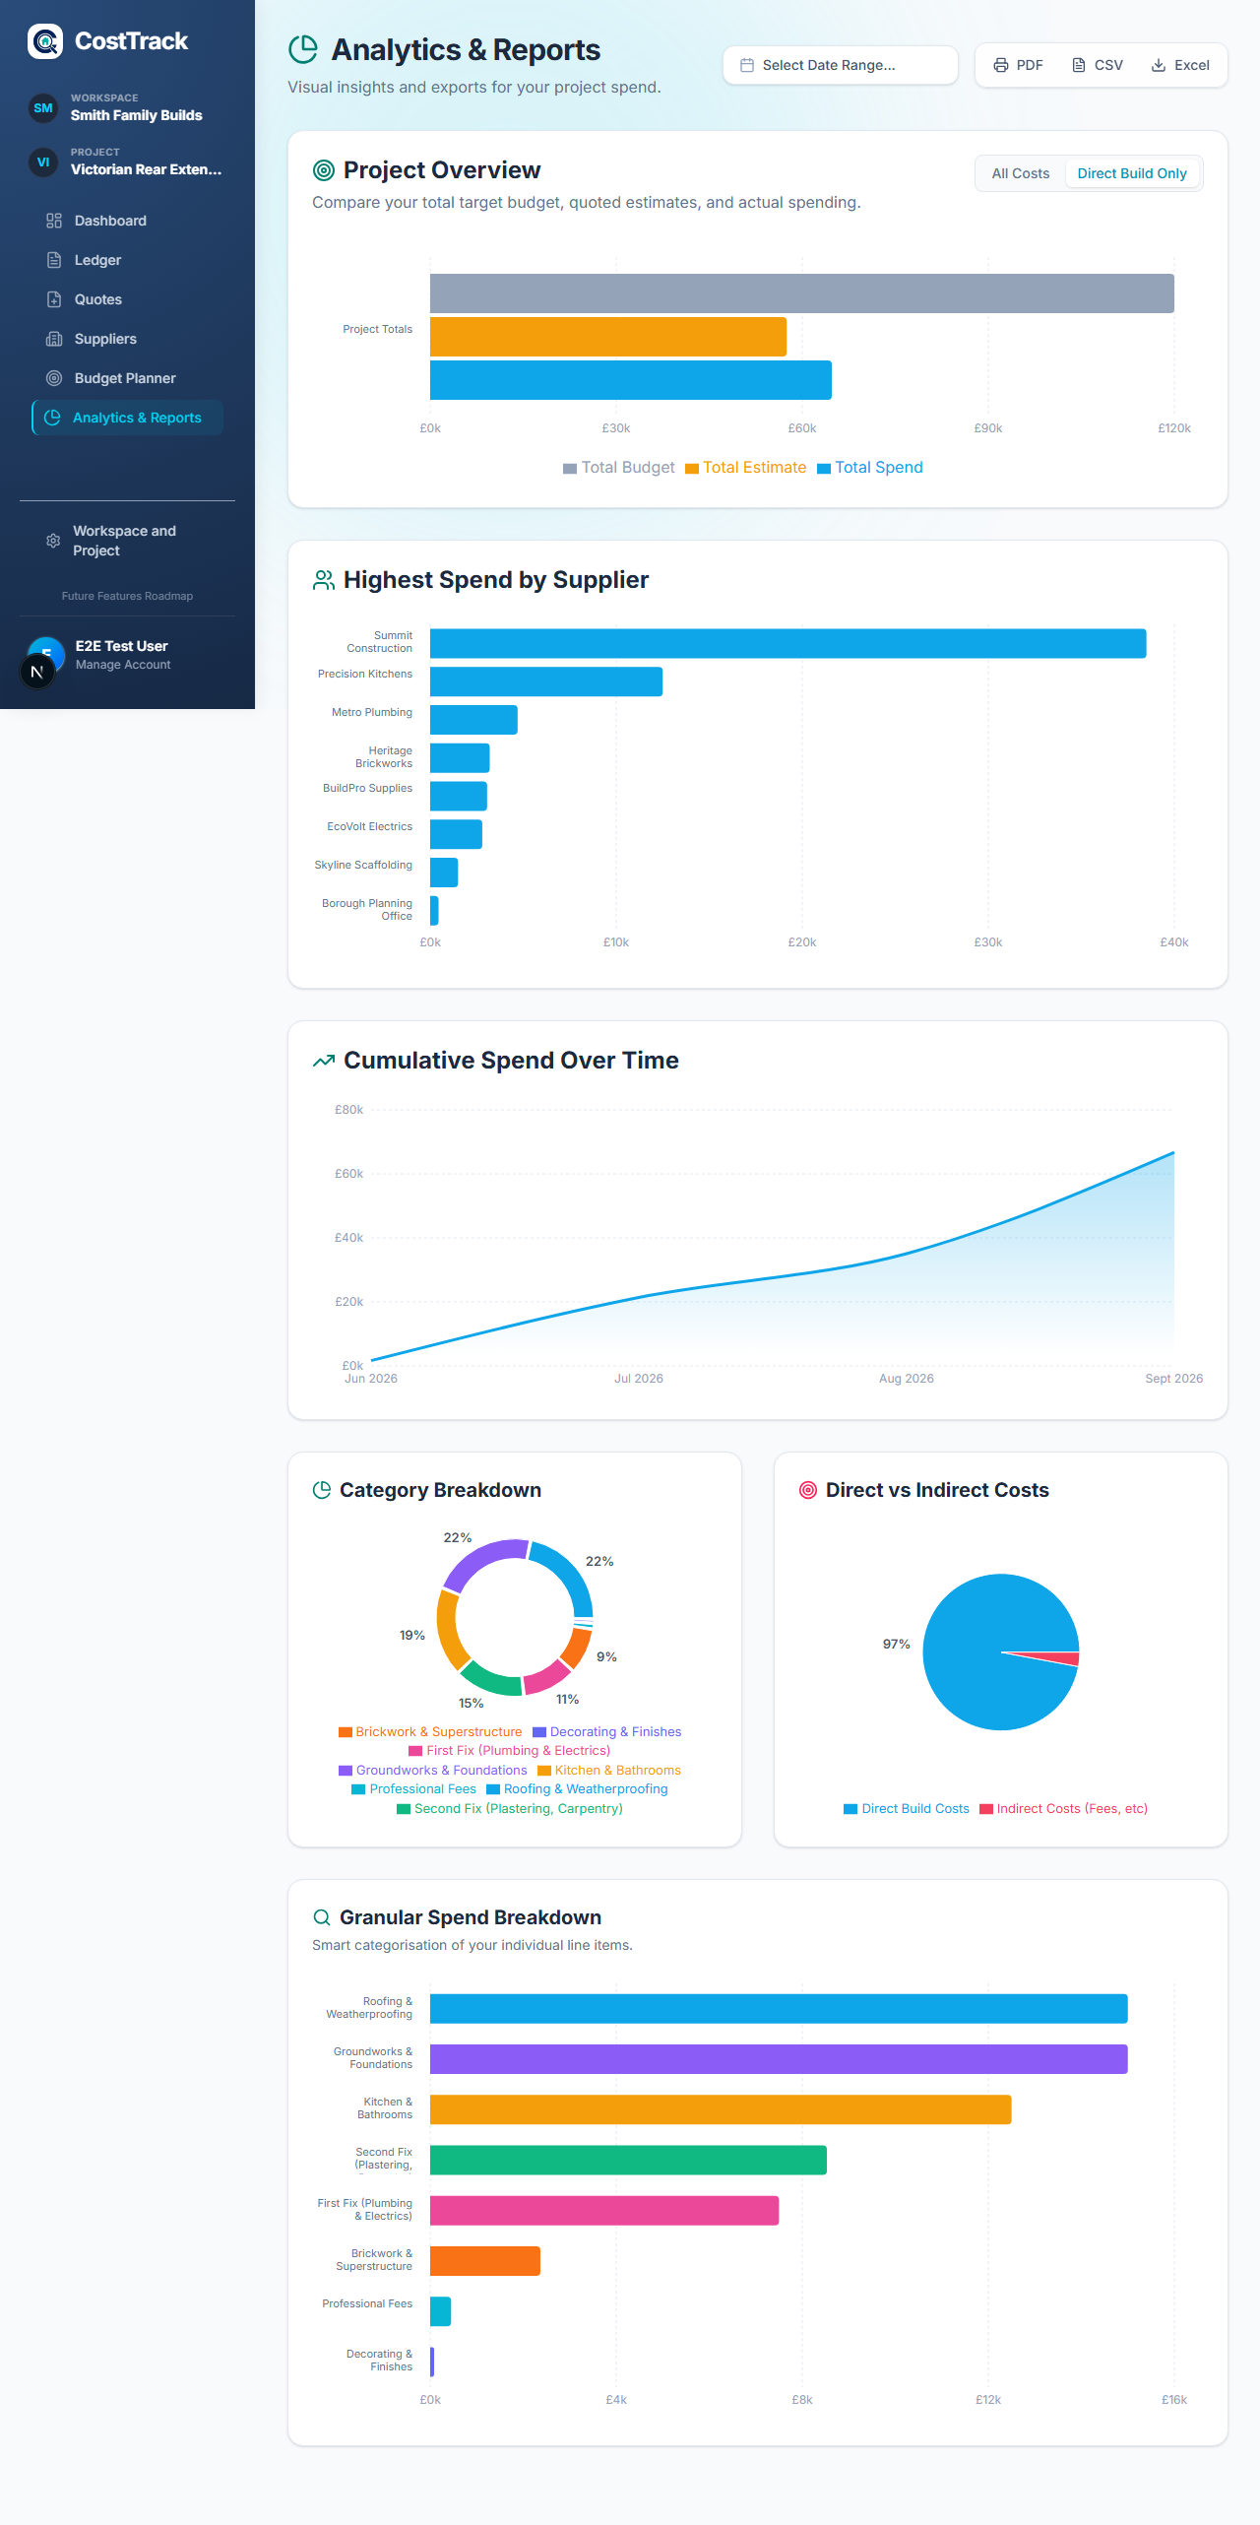The height and width of the screenshot is (2525, 1260).
Task: Switch overview to All Costs
Action: 1021,173
